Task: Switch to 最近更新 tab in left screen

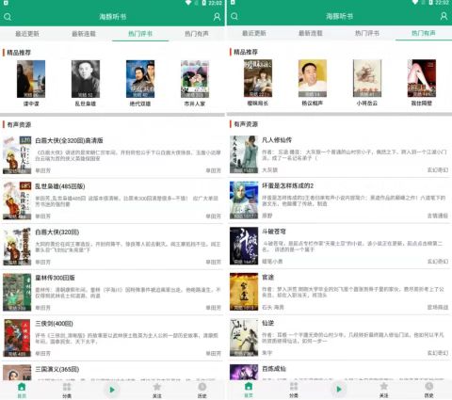Action: (x=27, y=34)
